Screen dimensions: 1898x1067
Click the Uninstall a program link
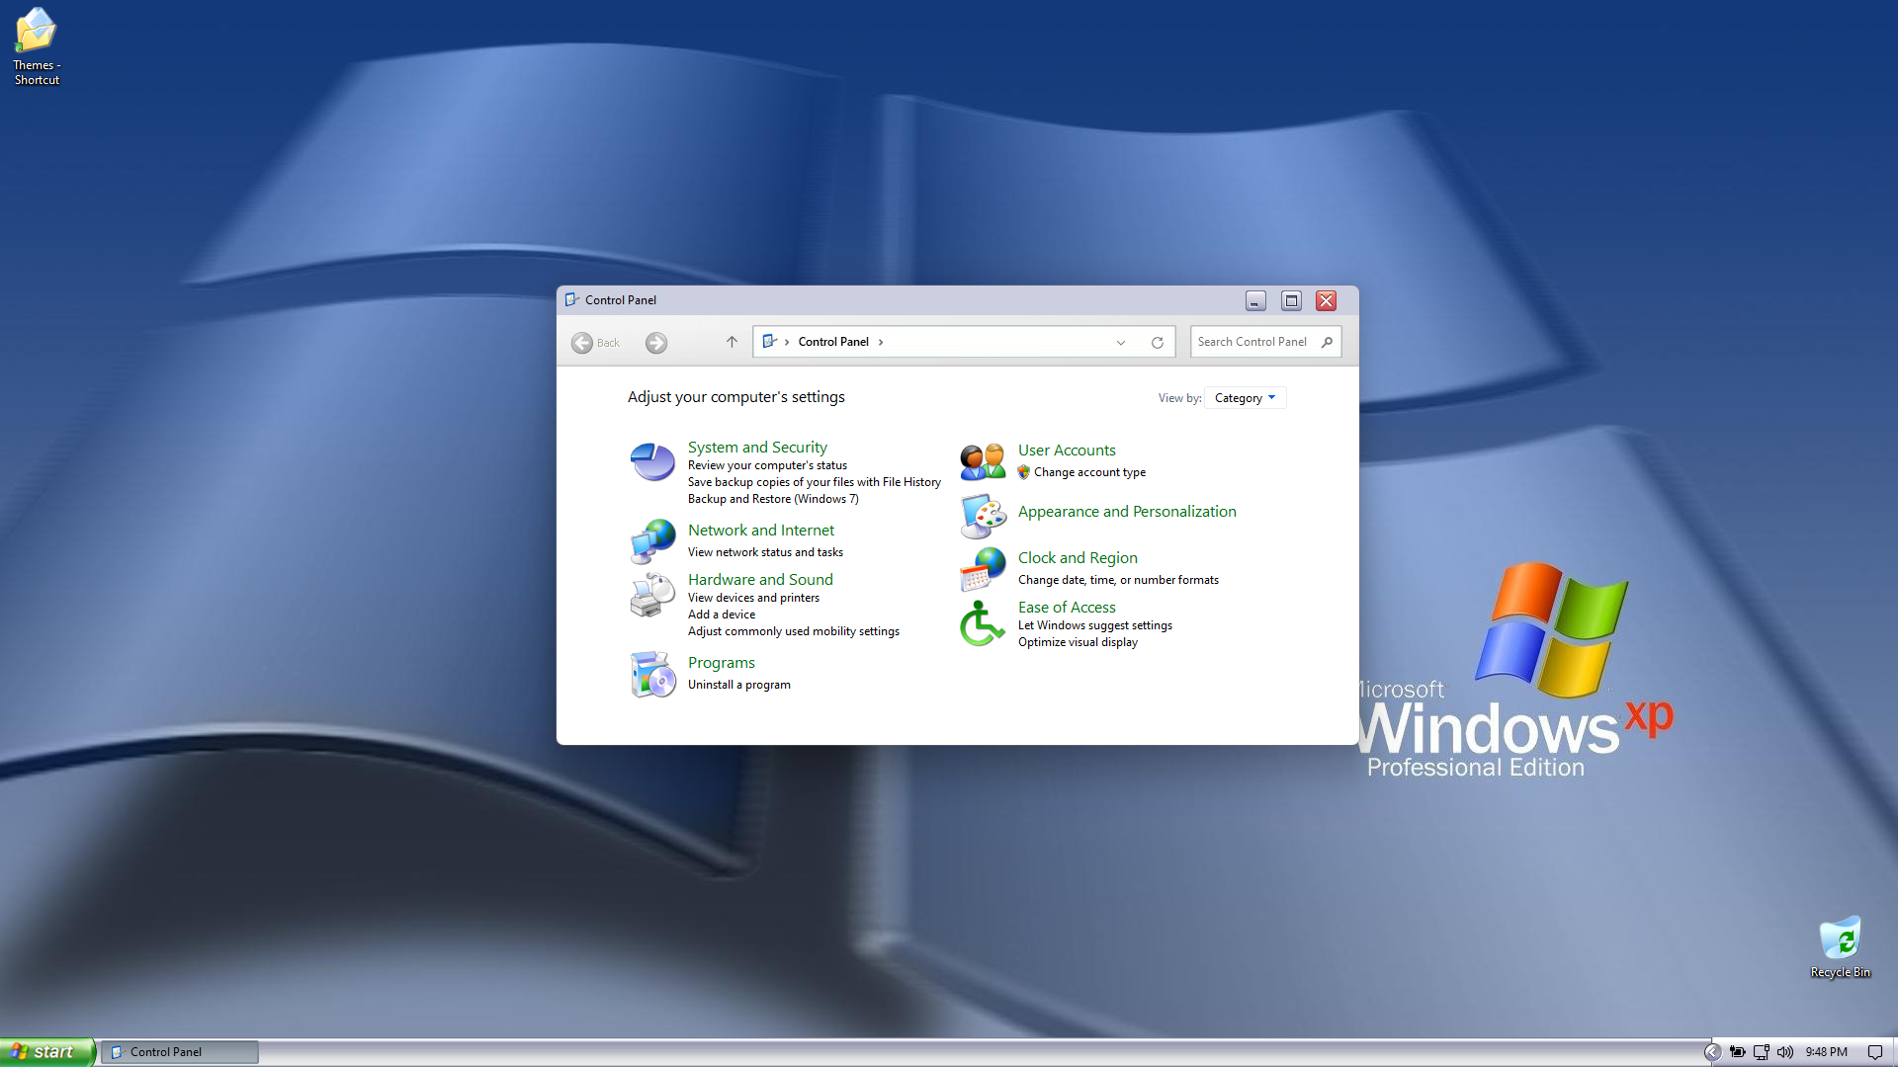point(738,685)
